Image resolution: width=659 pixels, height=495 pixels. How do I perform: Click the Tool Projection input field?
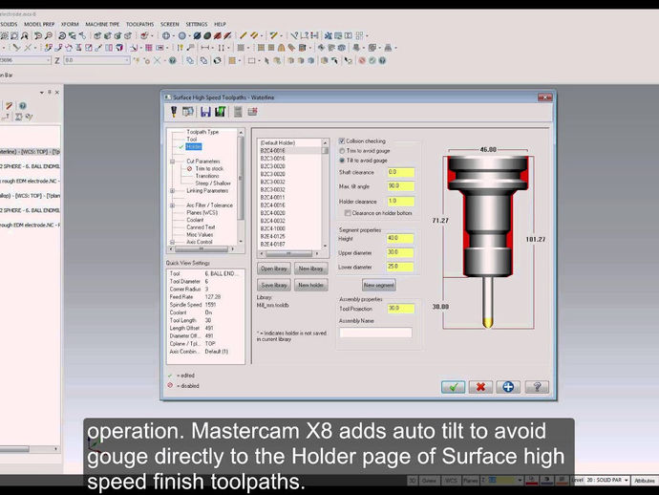click(400, 309)
